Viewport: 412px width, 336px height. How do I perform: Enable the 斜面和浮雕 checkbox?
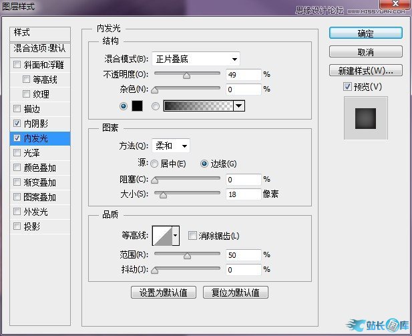(x=17, y=65)
